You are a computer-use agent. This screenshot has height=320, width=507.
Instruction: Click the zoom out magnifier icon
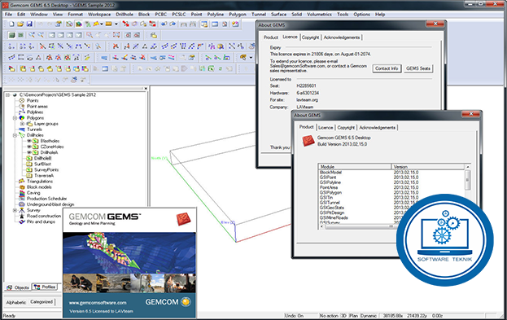41,35
